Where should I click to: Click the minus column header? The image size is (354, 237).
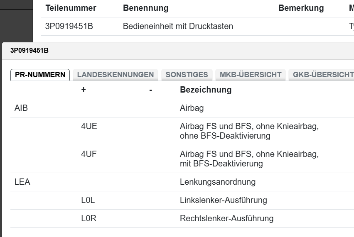[x=150, y=90]
